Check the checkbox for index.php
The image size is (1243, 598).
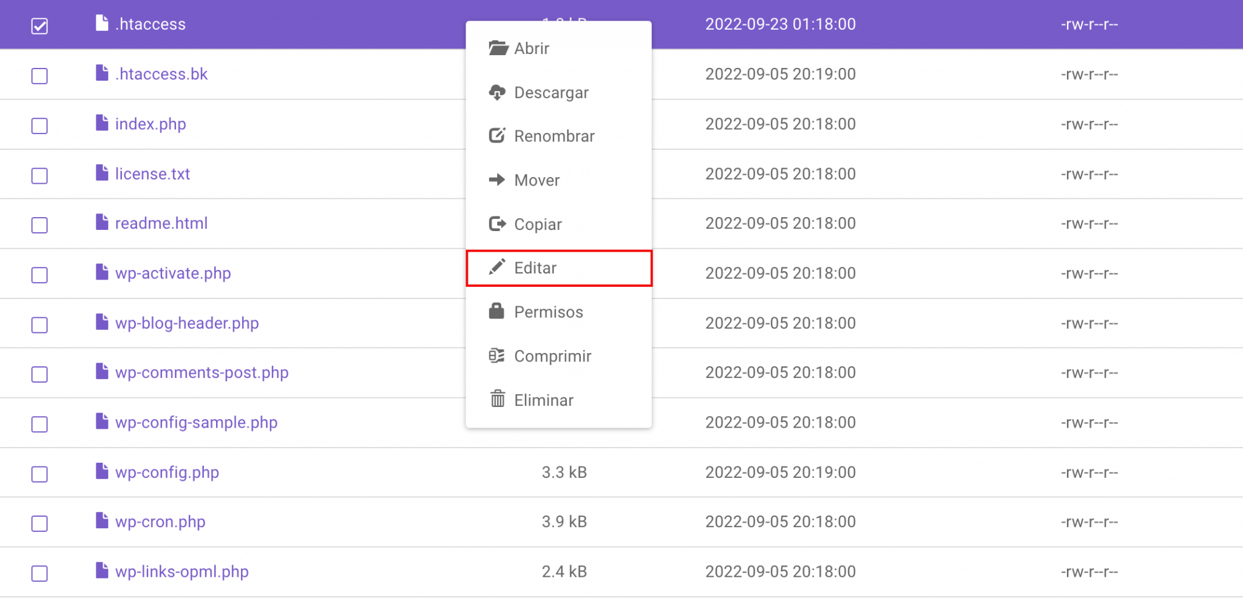(x=39, y=126)
